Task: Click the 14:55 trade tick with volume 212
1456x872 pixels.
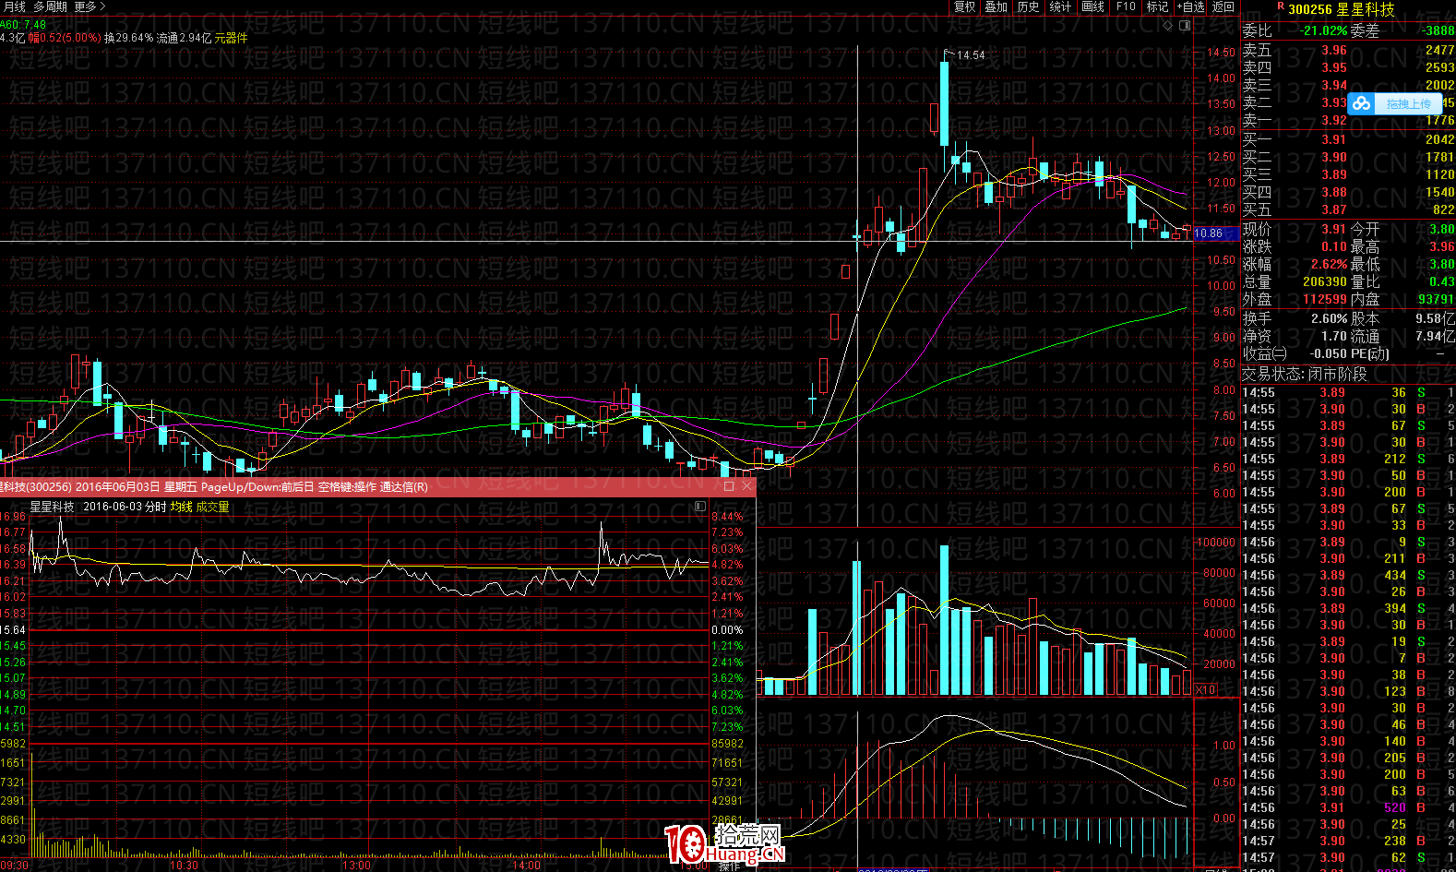Action: 1348,459
